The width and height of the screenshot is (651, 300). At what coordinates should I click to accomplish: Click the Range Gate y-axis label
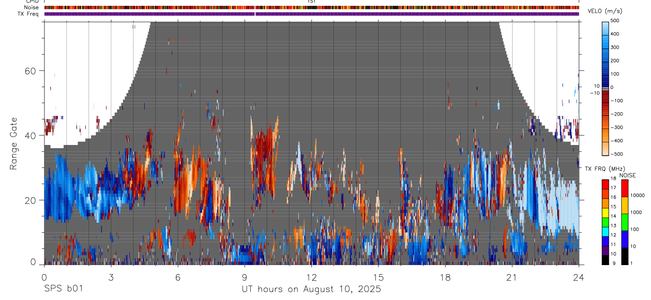13,143
